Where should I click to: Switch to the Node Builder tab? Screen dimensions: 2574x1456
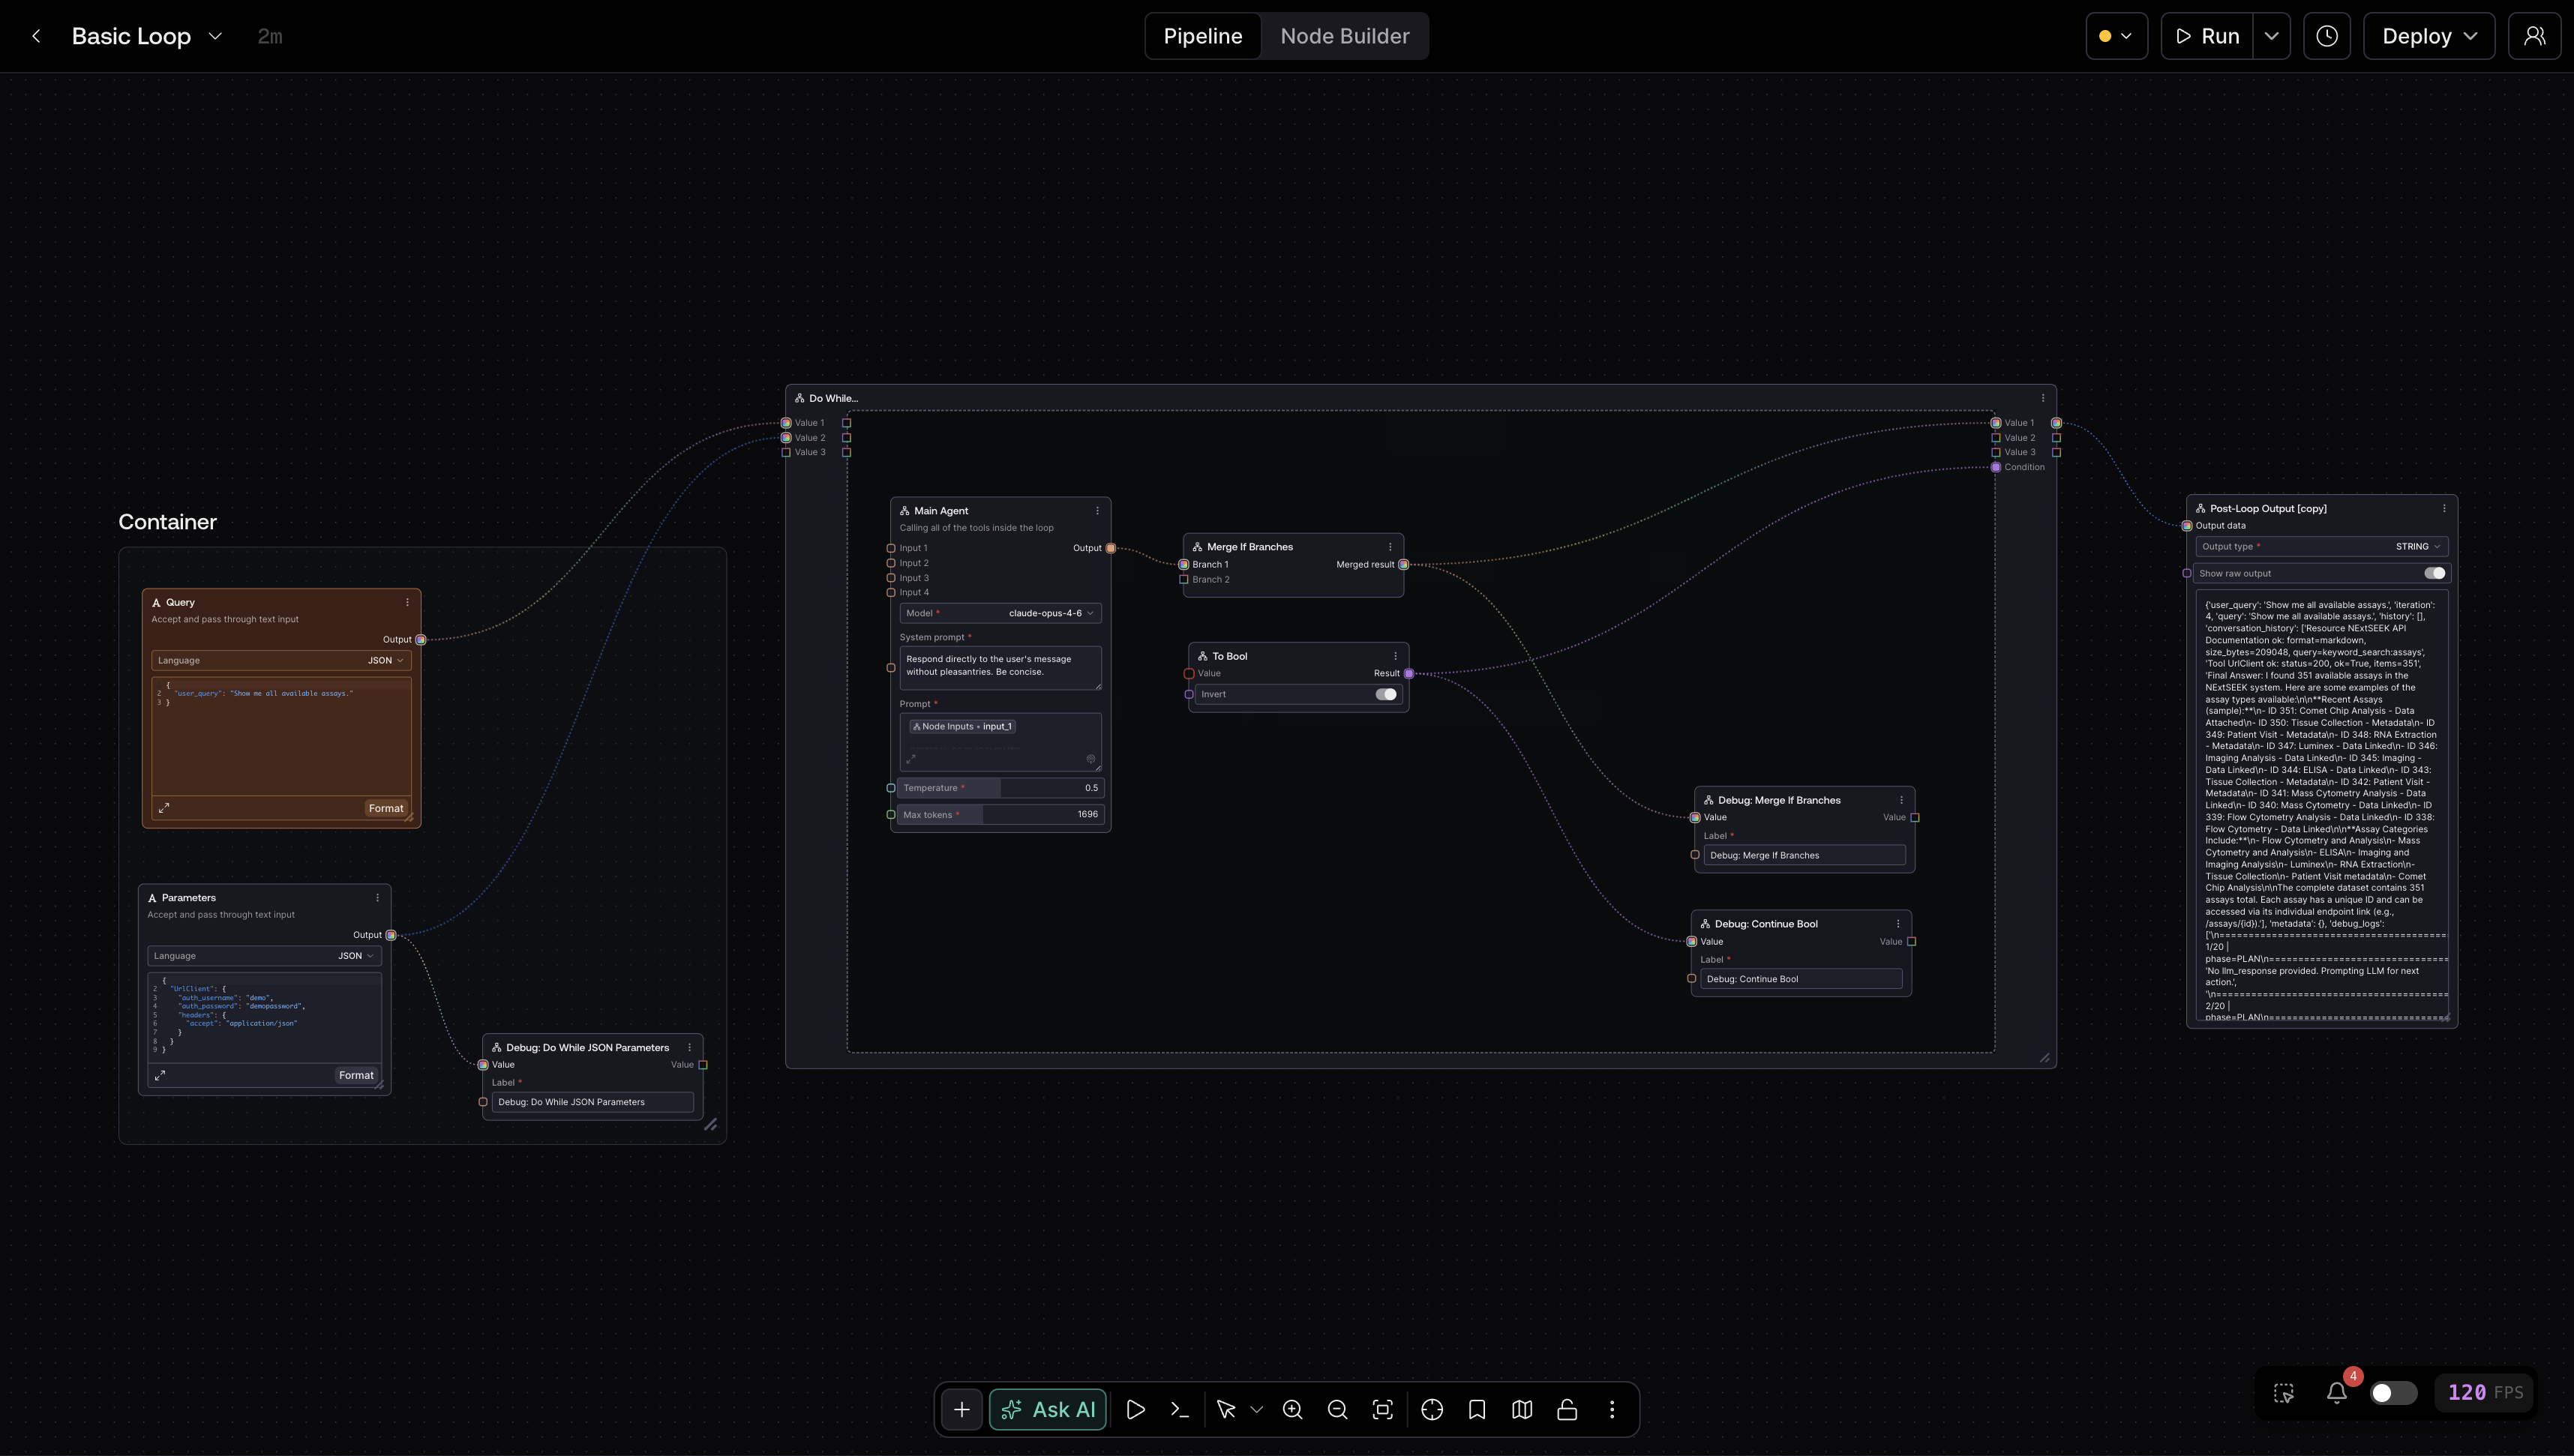[1344, 36]
